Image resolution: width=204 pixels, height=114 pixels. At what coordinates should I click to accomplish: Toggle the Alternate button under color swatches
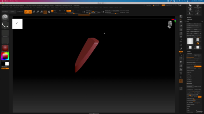point(5,68)
